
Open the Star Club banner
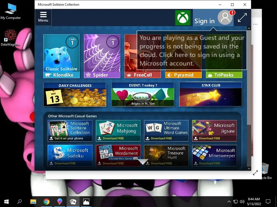(210, 94)
